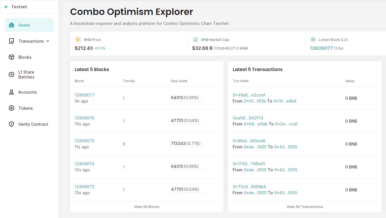Open Tokens in the sidebar
This screenshot has height=218, width=386.
click(26, 108)
